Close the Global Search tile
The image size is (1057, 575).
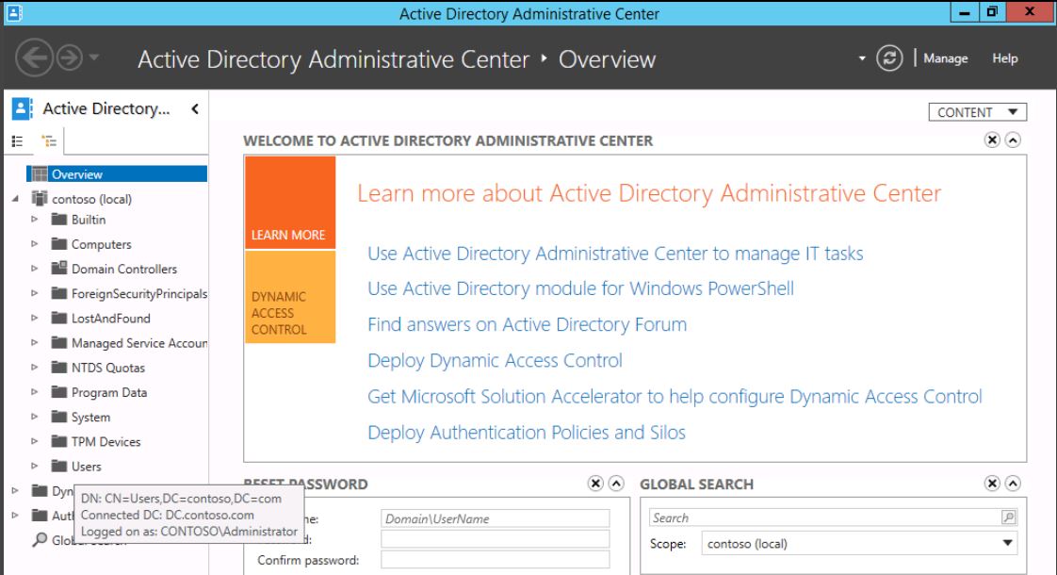coord(991,485)
